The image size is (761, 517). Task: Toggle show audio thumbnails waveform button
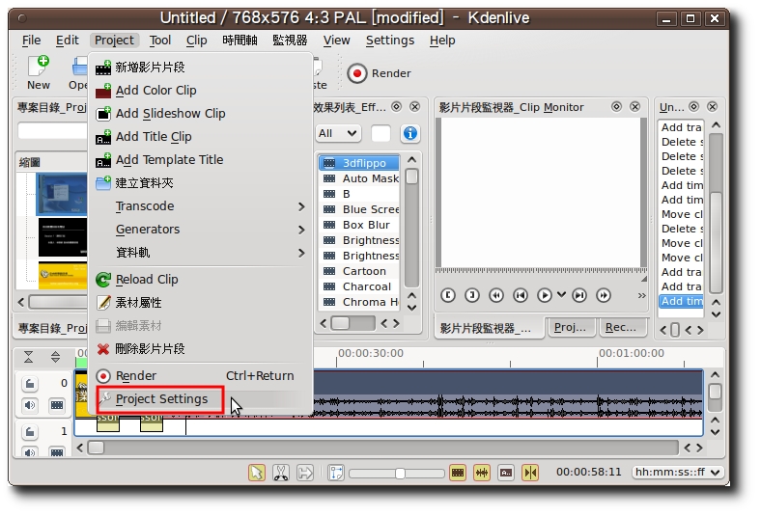[482, 473]
